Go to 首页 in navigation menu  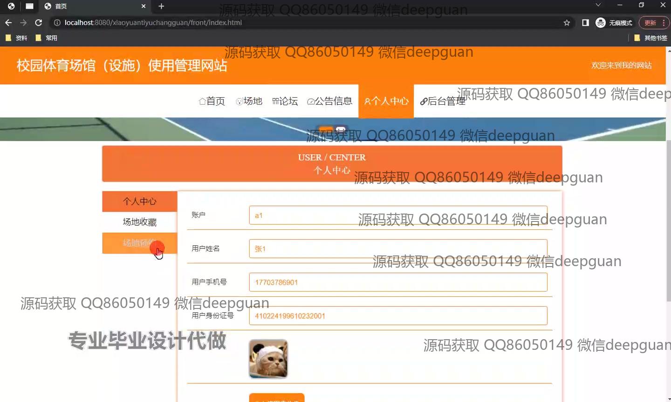pos(212,101)
